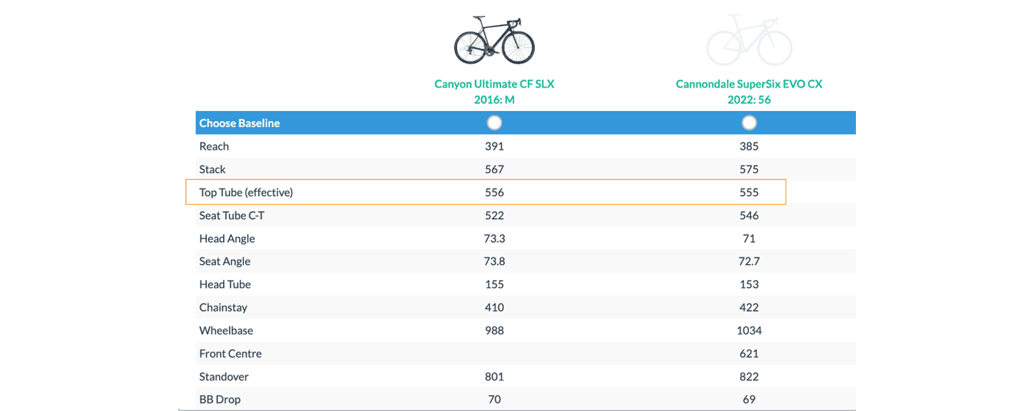Click the Seat Angle row label
The height and width of the screenshot is (411, 1034).
(225, 261)
